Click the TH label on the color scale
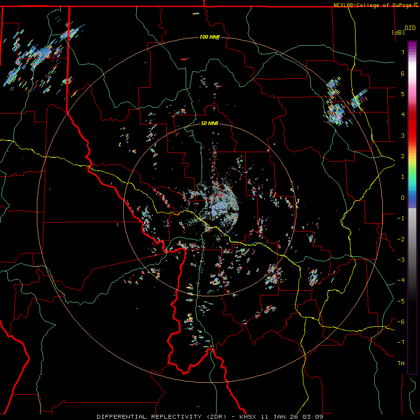This screenshot has height=420, width=420. coord(401,364)
